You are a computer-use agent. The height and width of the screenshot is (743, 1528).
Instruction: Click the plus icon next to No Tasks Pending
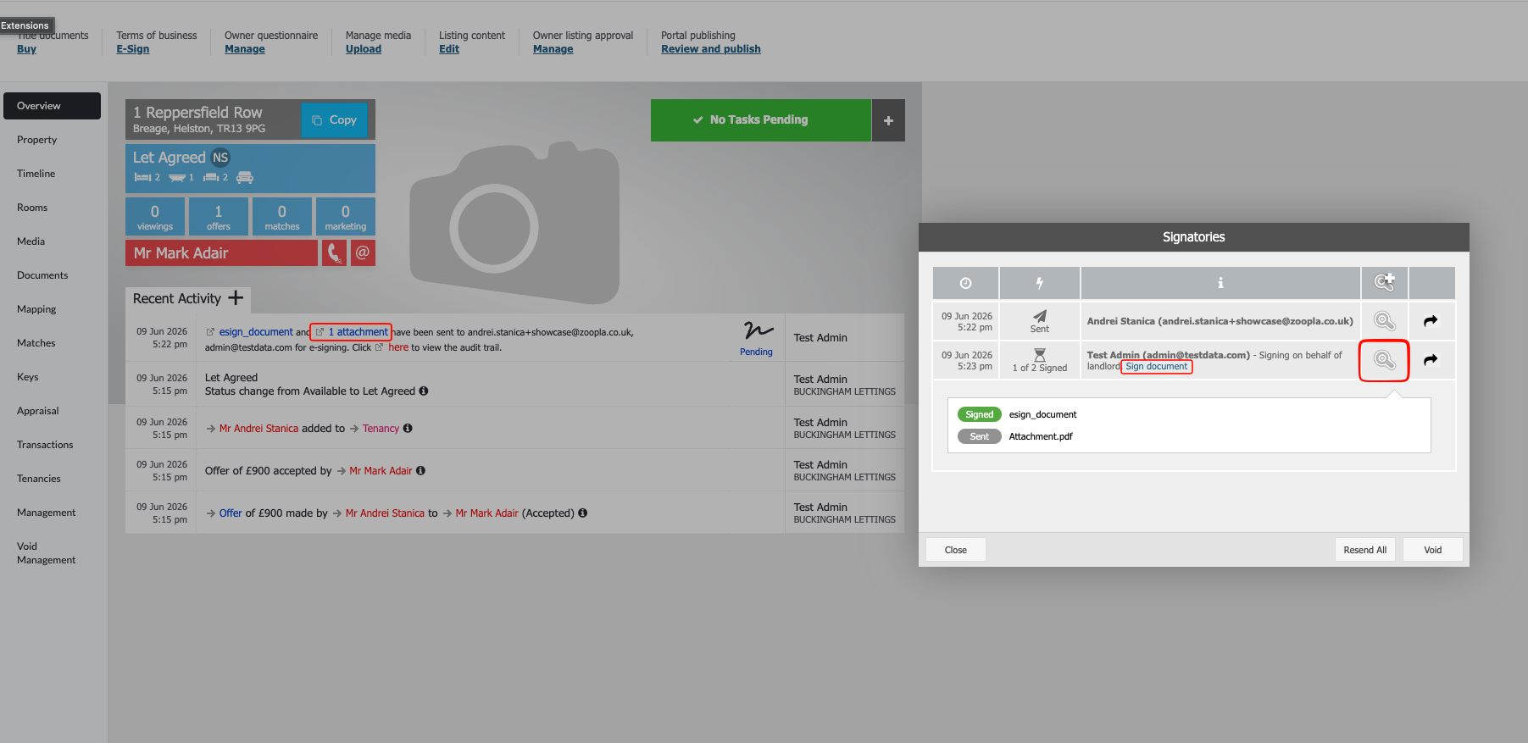(888, 120)
